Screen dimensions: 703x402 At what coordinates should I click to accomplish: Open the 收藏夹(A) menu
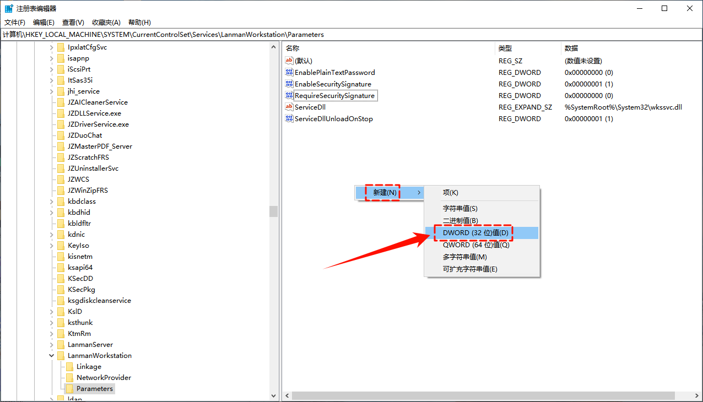[x=106, y=23]
